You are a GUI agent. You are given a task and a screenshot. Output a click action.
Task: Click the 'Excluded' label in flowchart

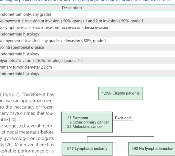point(123,118)
